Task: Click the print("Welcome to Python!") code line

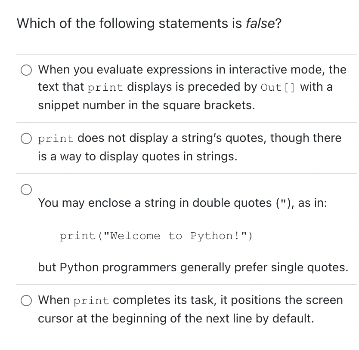Action: tap(156, 236)
